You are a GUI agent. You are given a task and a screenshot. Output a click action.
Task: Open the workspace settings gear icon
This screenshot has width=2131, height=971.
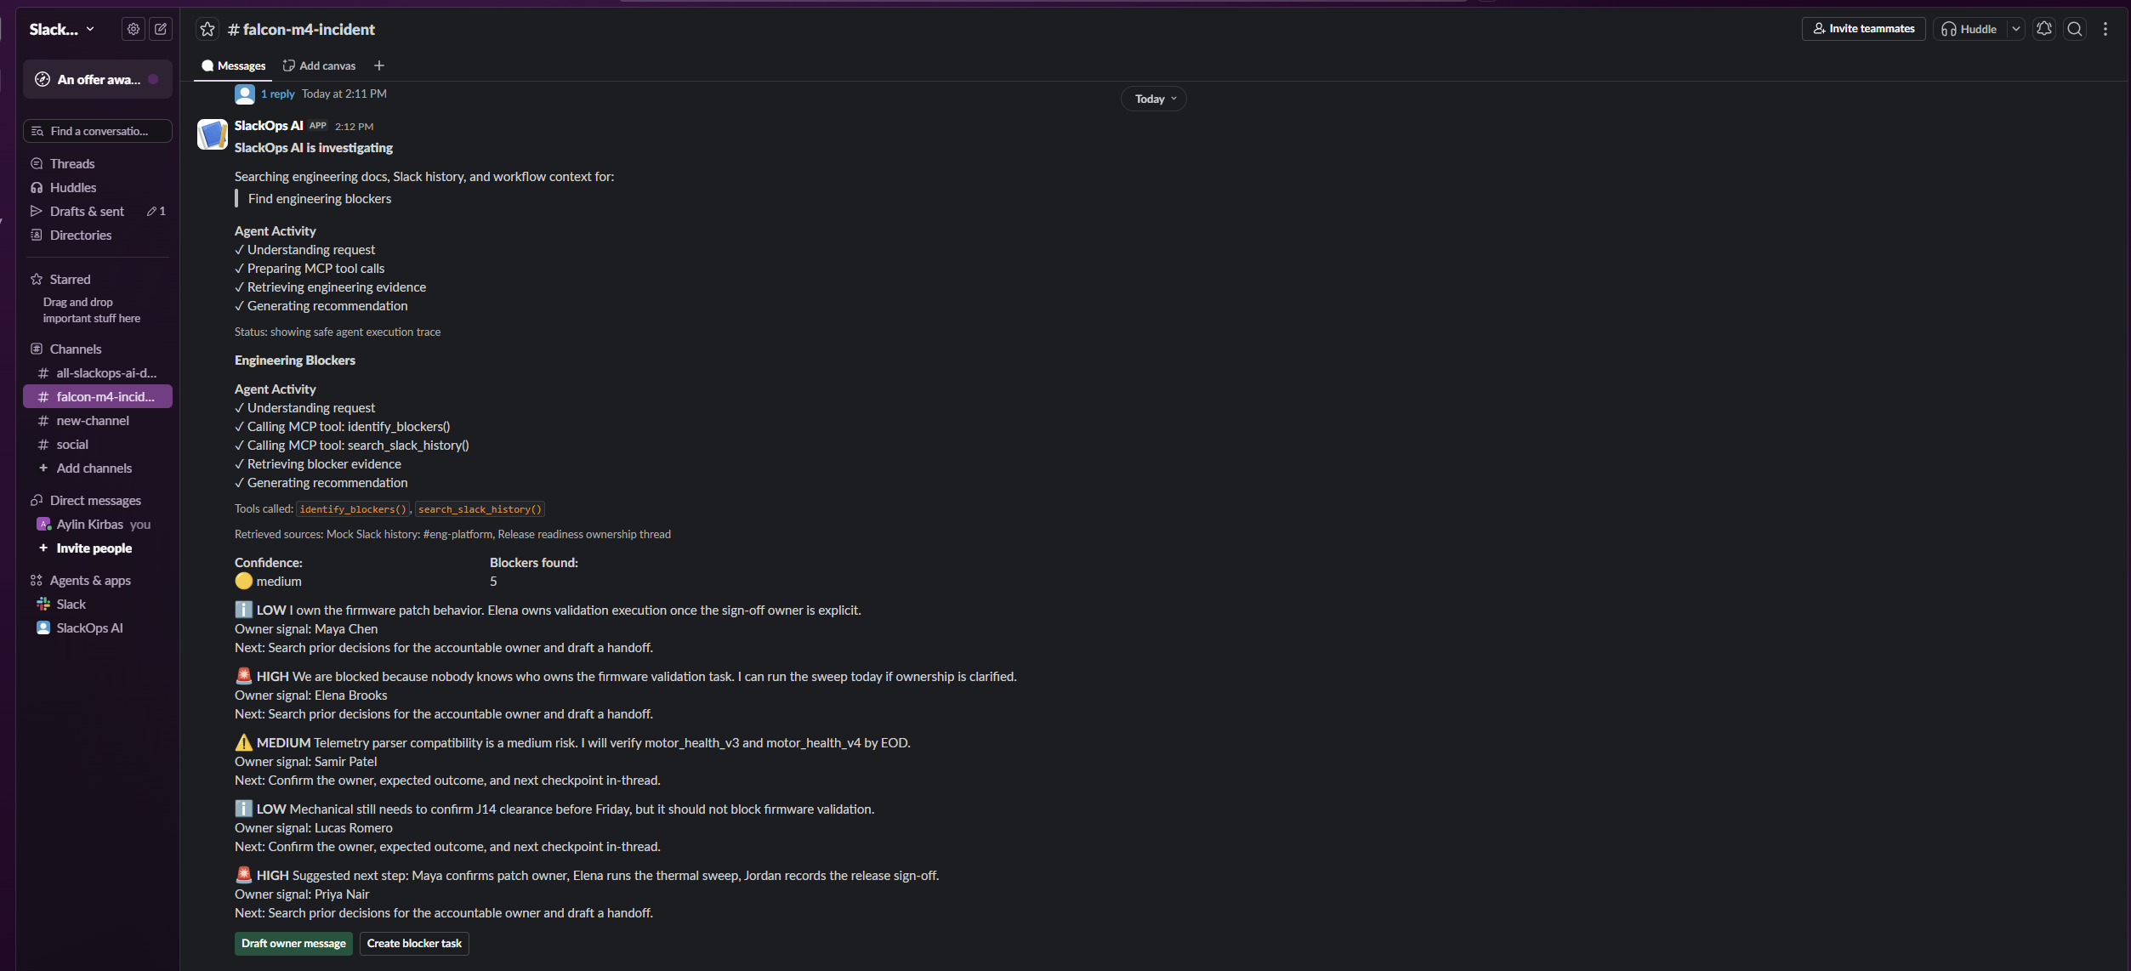click(134, 29)
